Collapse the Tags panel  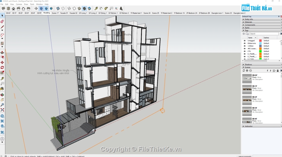(261, 31)
